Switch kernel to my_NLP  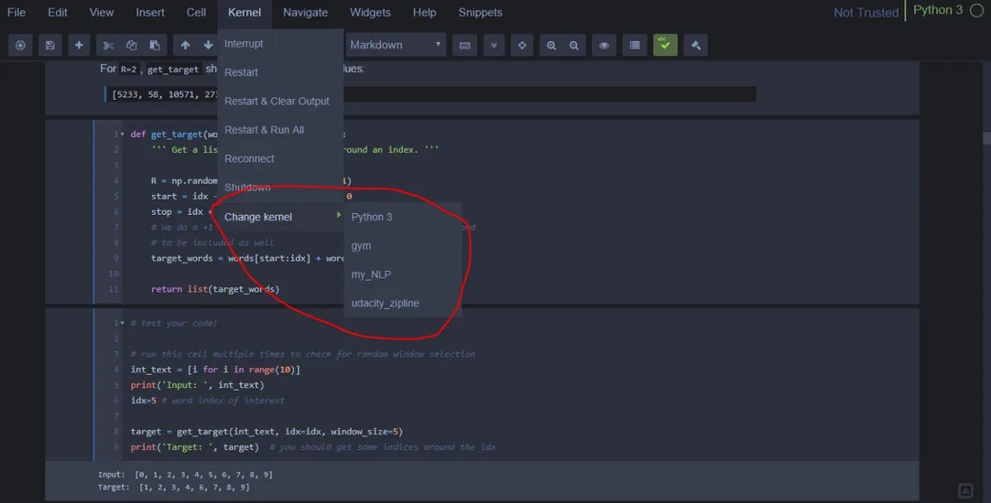[402, 275]
